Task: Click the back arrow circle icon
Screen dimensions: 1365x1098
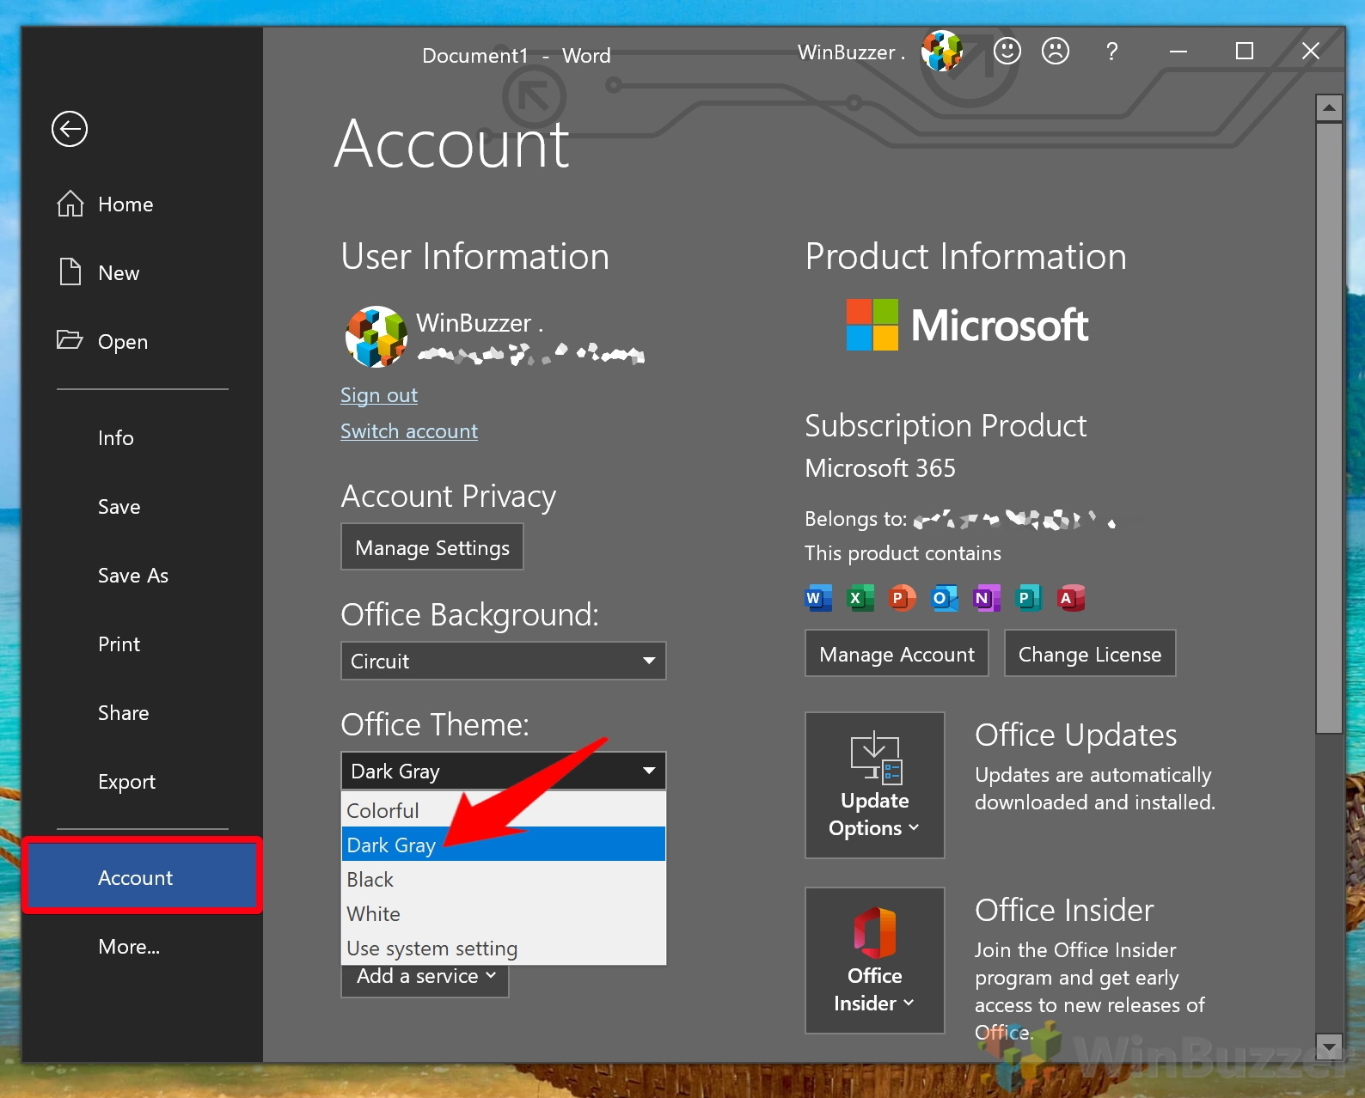Action: (70, 129)
